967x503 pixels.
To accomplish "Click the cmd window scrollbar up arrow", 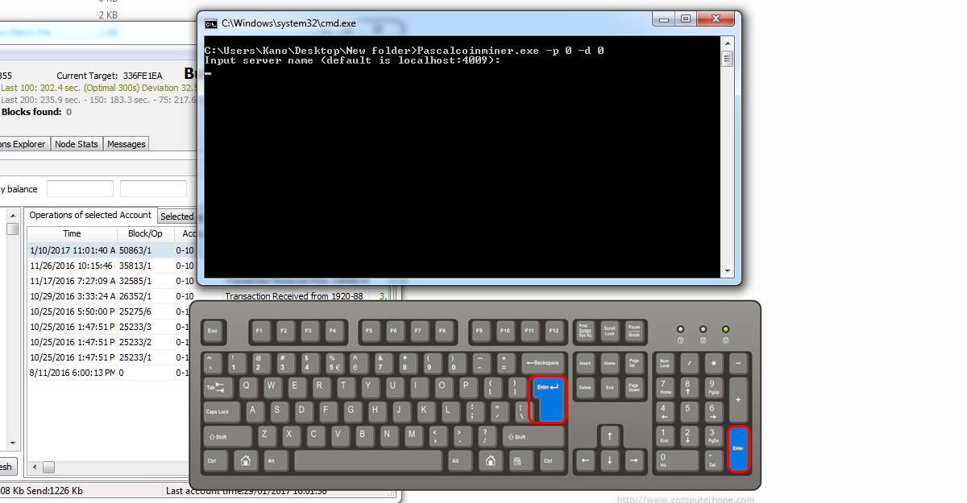I will [x=727, y=43].
